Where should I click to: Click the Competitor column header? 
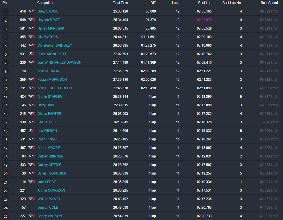click(45, 3)
